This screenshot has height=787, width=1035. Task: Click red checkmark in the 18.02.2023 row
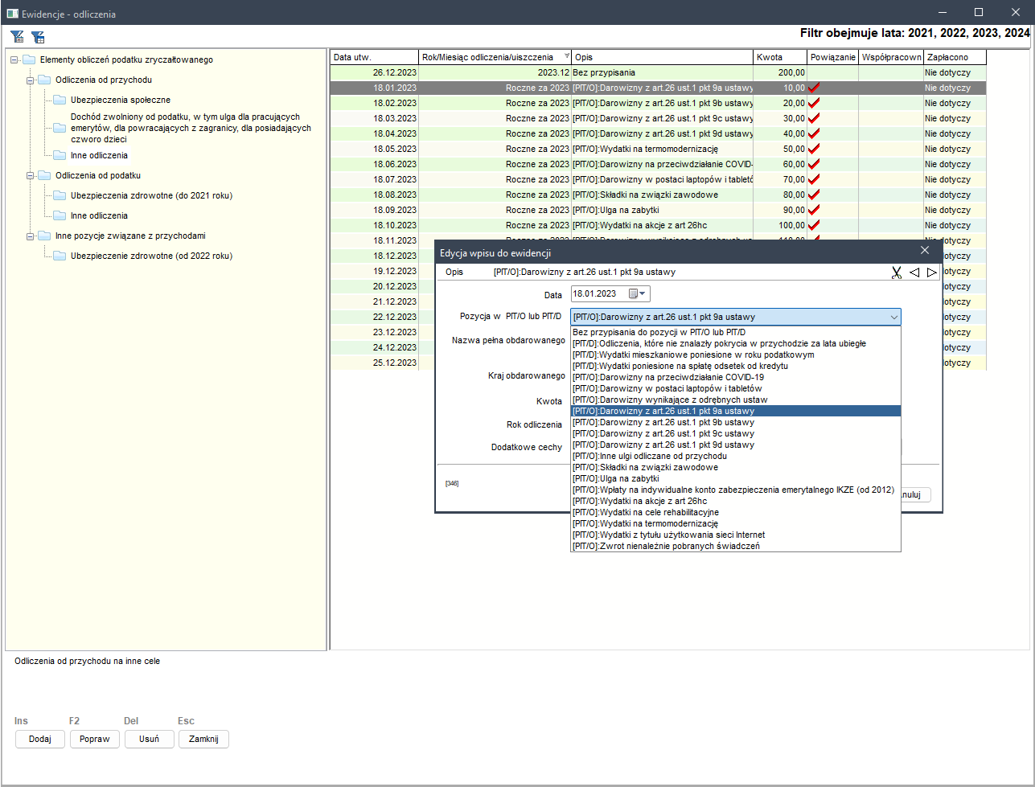point(814,103)
